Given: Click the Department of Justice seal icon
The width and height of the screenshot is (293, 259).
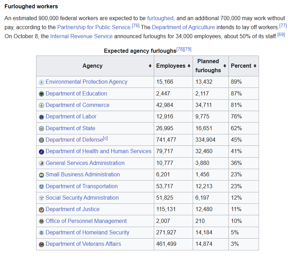Looking at the screenshot, I should point(41,210).
